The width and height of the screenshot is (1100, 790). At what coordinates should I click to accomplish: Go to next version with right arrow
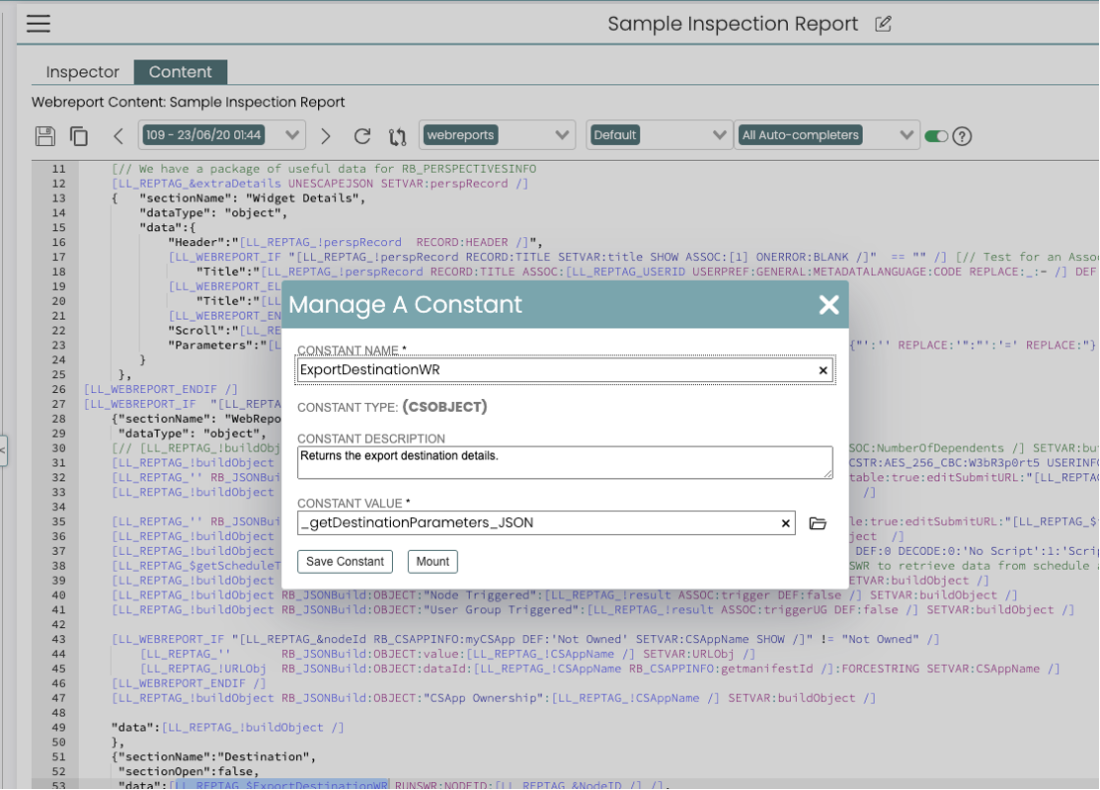[x=326, y=136]
